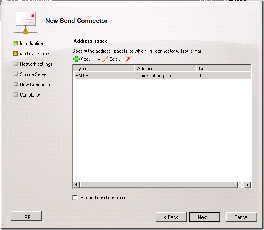The width and height of the screenshot is (264, 230).
Task: Click the send connector mail icon
Action: coord(26,23)
